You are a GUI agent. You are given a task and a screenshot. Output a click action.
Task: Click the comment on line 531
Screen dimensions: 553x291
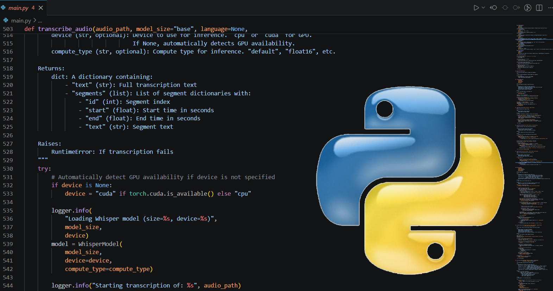click(163, 177)
